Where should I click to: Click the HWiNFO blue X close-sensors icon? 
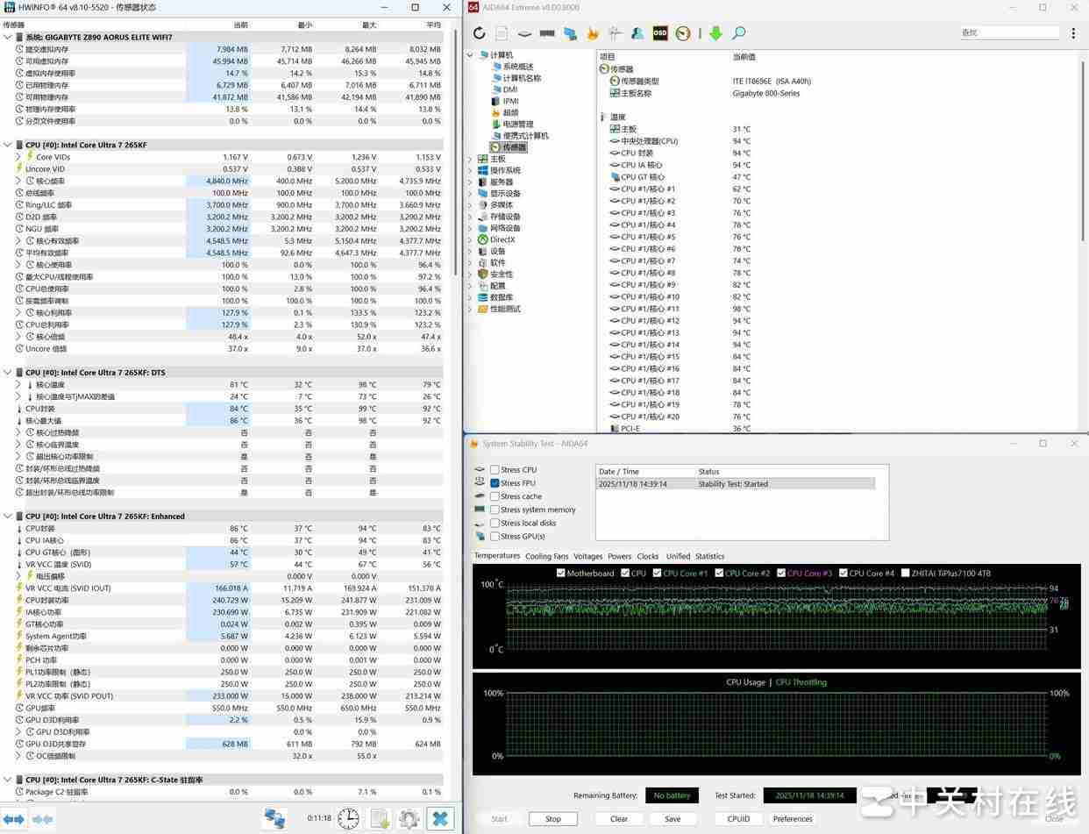(x=440, y=818)
